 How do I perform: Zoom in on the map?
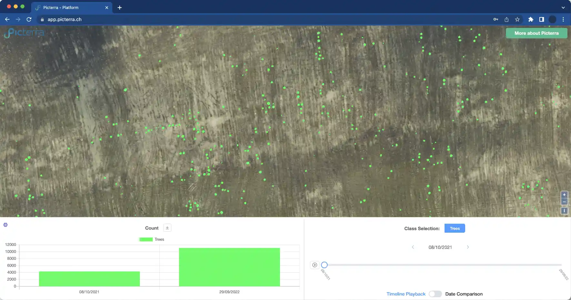coord(564,195)
